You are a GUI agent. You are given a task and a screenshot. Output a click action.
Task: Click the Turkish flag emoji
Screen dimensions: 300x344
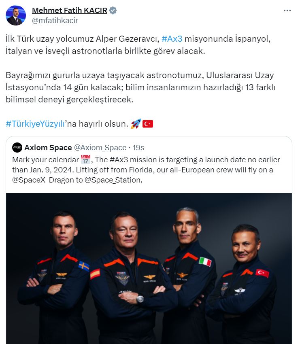pyautogui.click(x=148, y=124)
